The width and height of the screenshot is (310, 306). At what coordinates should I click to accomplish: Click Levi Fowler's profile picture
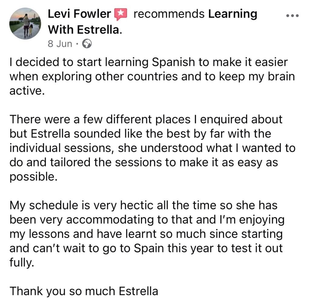(x=25, y=24)
